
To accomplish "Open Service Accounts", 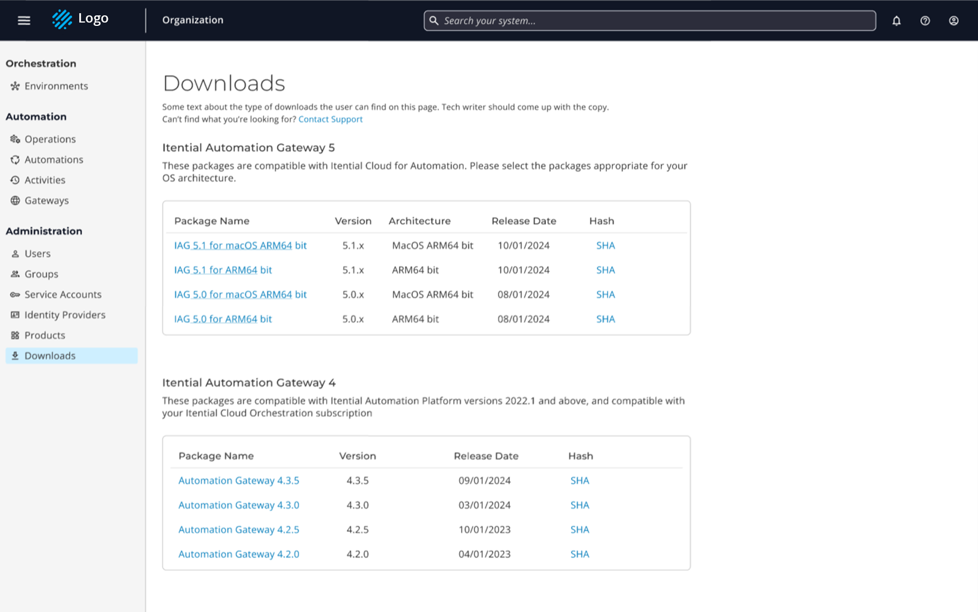I will (x=63, y=294).
